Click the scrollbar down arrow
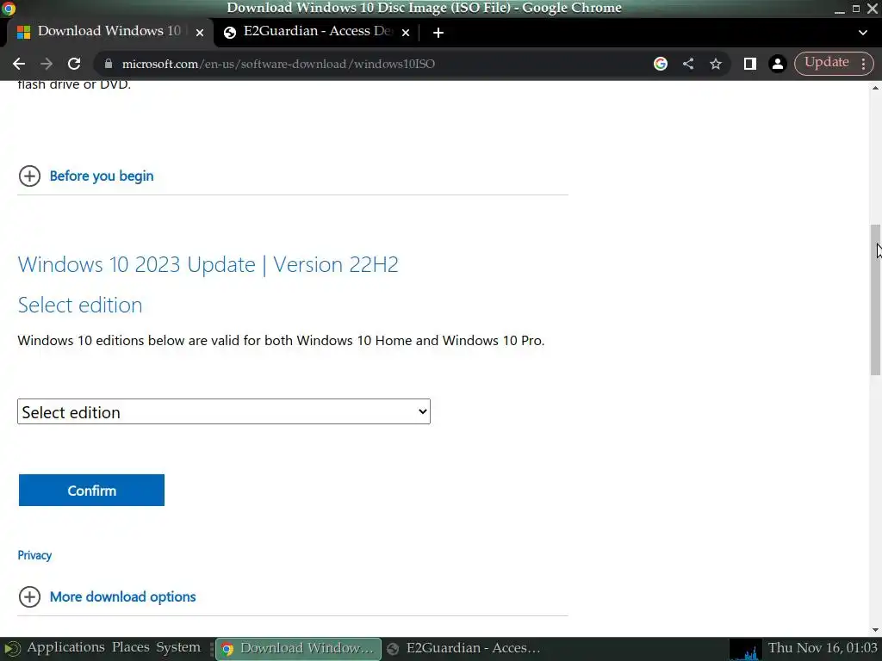882x661 pixels. [875, 630]
